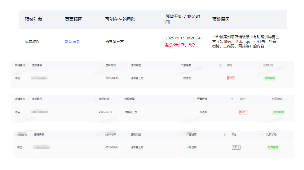Click 违规编号 header in the 2025-07-17 table
The height and width of the screenshot is (170, 304).
(x=37, y=99)
